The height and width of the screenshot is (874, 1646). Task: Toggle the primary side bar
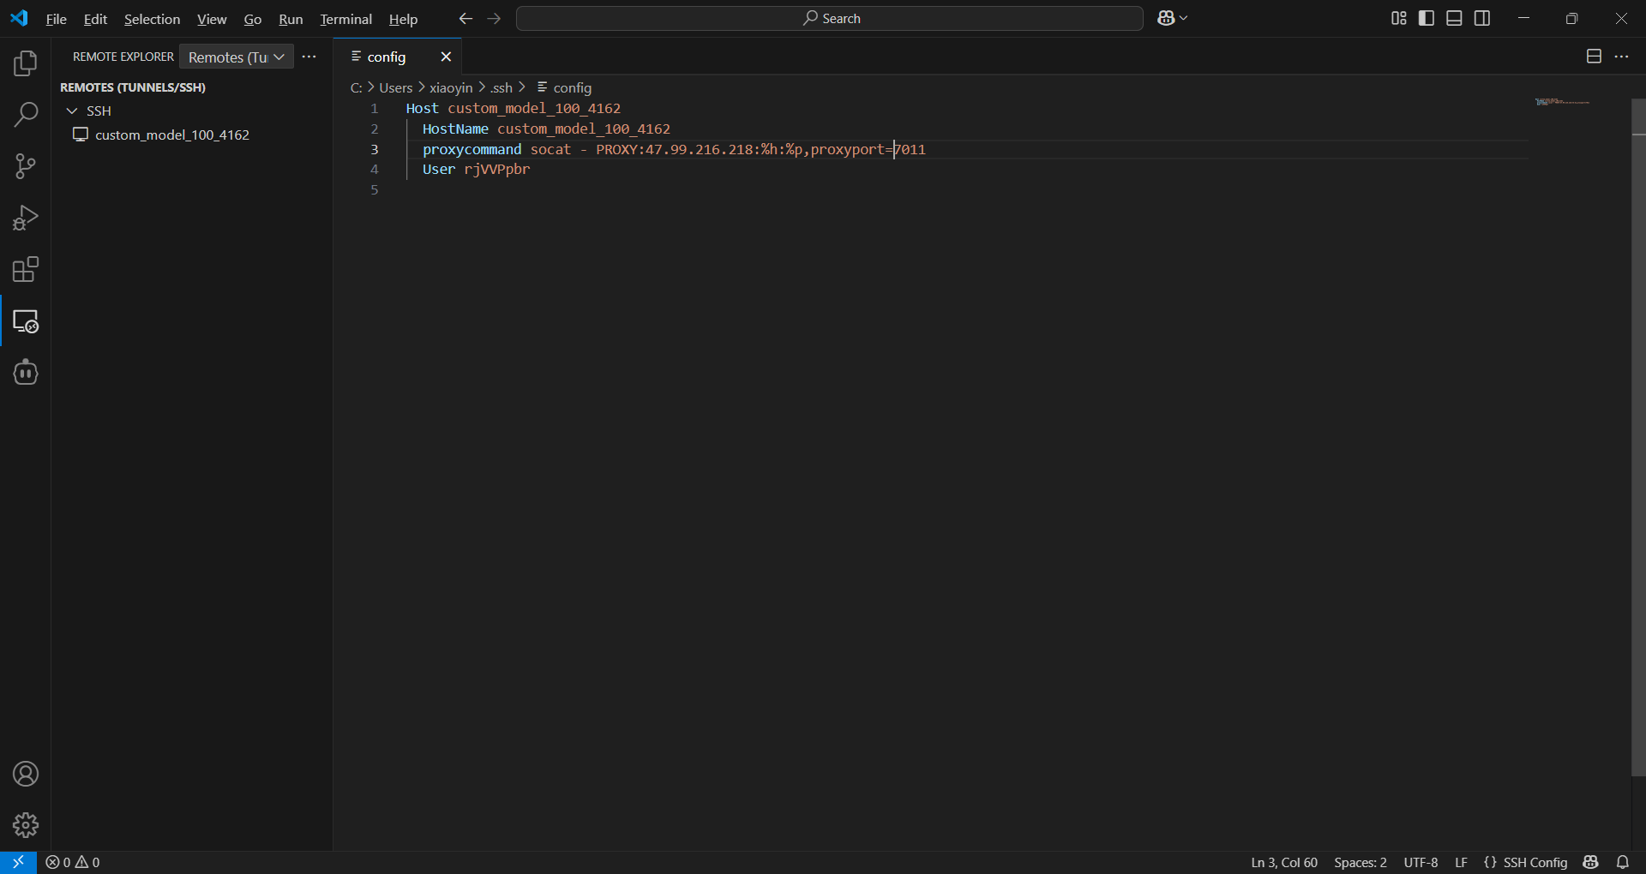click(x=1427, y=18)
